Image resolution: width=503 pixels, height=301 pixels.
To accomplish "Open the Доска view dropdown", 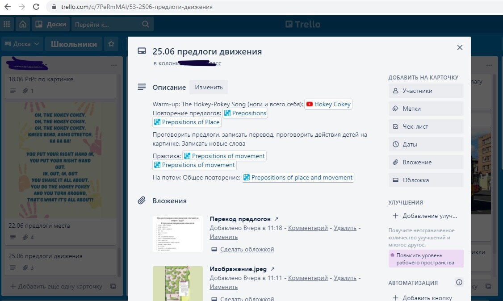I will 22,44.
